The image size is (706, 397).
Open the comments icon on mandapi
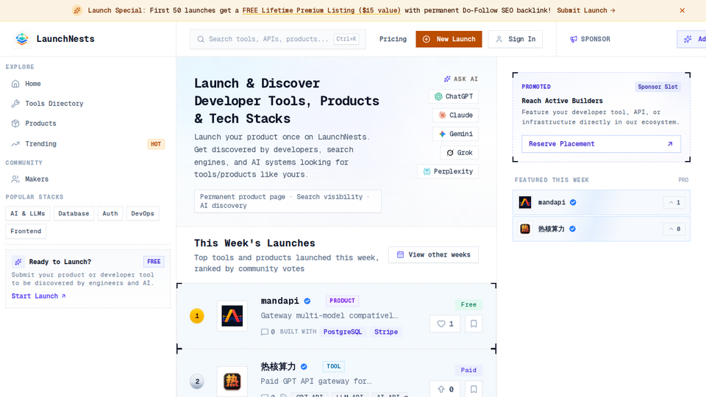pyautogui.click(x=264, y=332)
